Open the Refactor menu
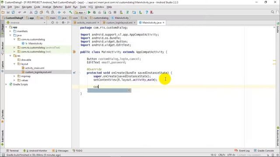280x157 pixels. pos(58,7)
